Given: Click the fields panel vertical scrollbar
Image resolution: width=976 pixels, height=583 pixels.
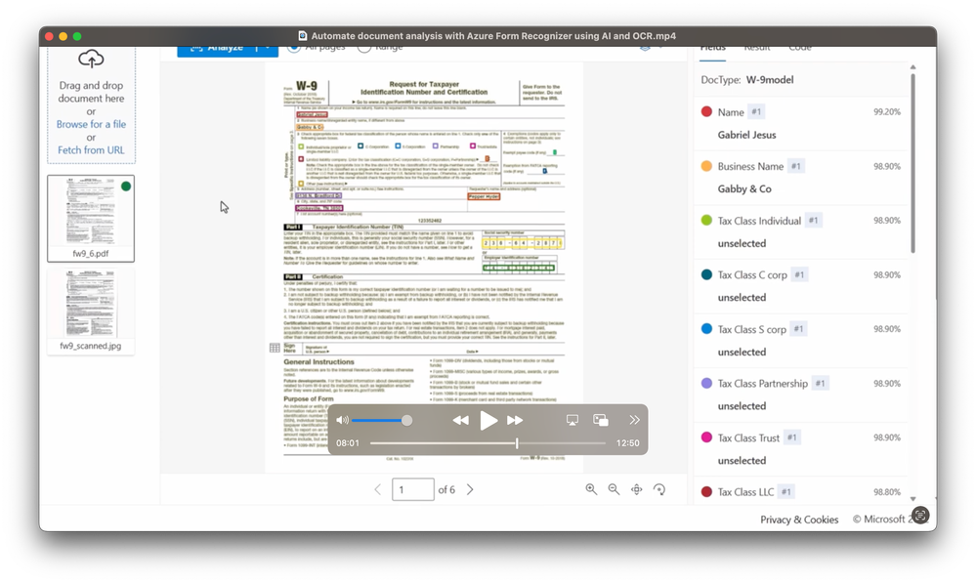Looking at the screenshot, I should pos(913,164).
